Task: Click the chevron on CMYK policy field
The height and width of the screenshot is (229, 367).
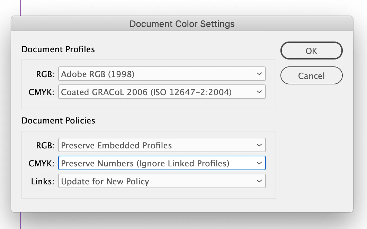Action: (259, 163)
